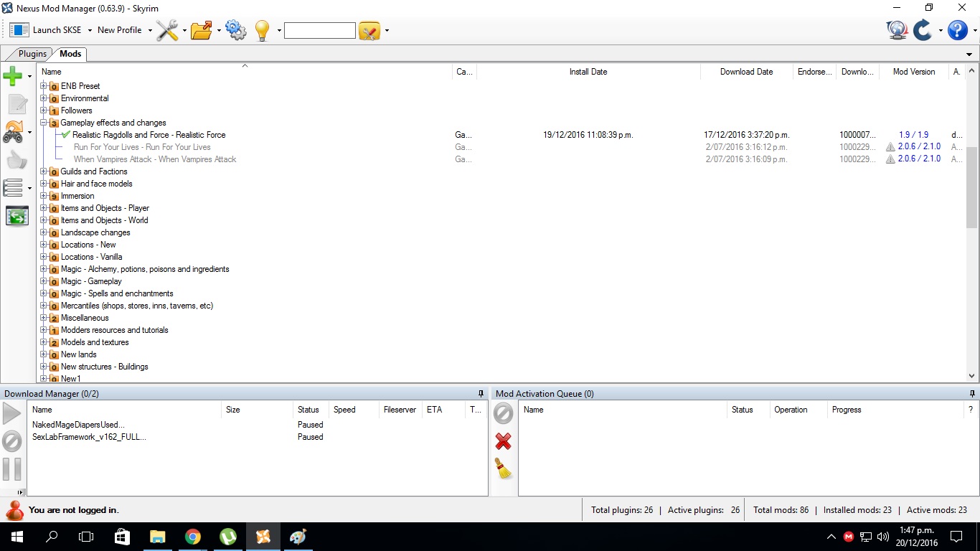This screenshot has width=980, height=551.
Task: Pin the Download Manager panel
Action: click(x=481, y=394)
